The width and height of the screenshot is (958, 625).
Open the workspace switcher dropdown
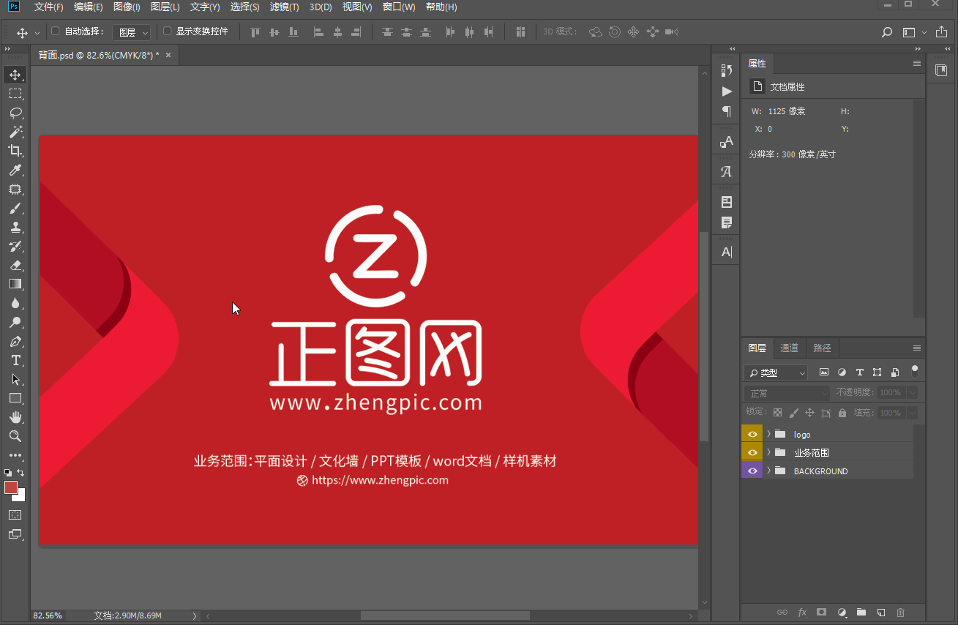pos(914,32)
